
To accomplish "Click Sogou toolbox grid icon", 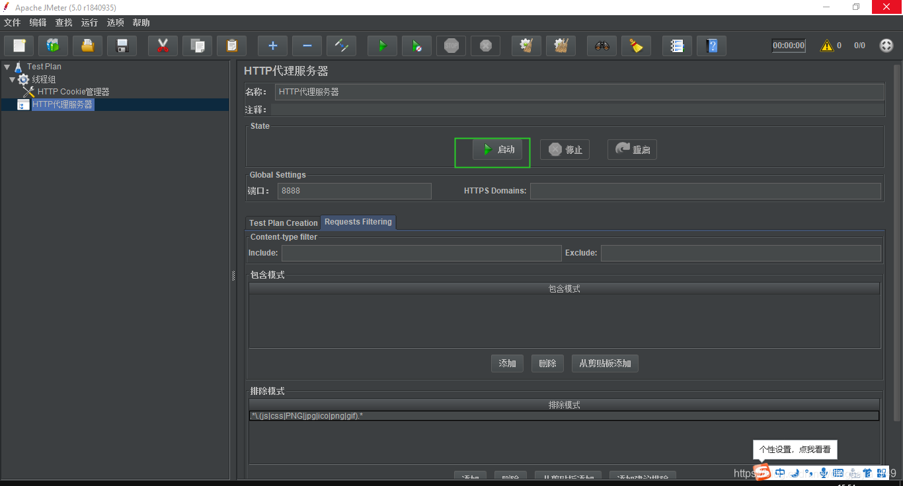I will [x=882, y=473].
